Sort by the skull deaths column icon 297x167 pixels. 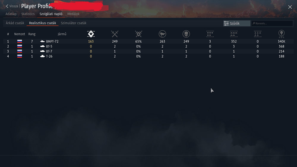[186, 34]
